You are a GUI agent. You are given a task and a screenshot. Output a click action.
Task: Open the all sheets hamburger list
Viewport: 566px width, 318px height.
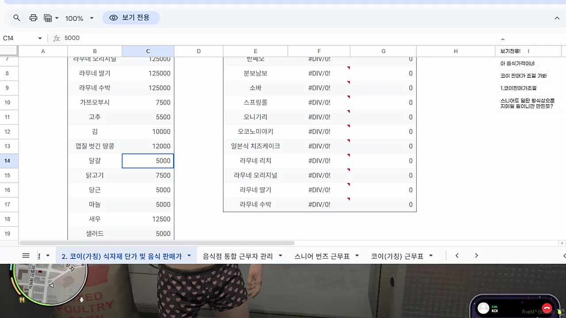point(26,256)
